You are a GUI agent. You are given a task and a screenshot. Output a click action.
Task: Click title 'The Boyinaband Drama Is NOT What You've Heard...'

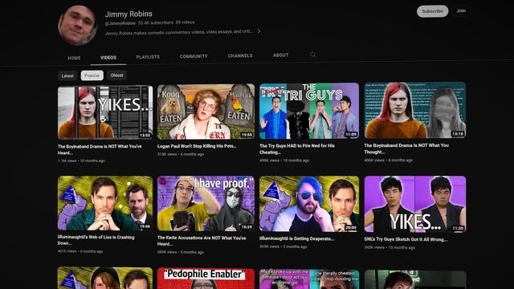pyautogui.click(x=100, y=149)
